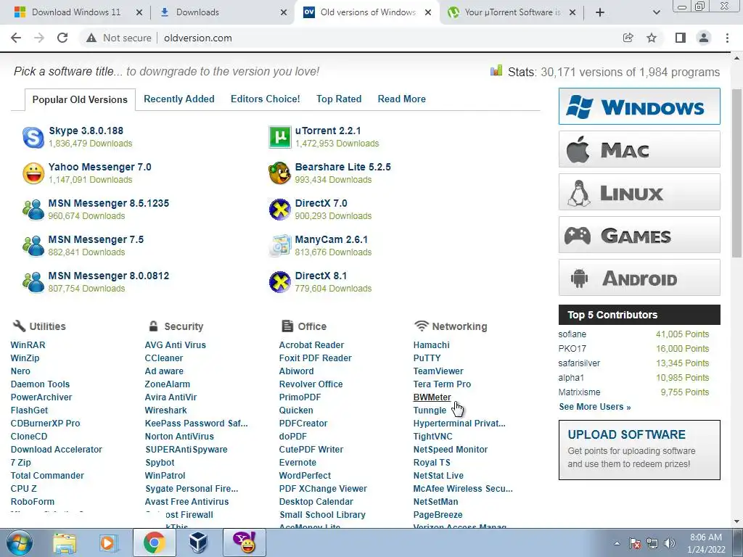
Task: Click the Upload Software box
Action: [x=639, y=450]
